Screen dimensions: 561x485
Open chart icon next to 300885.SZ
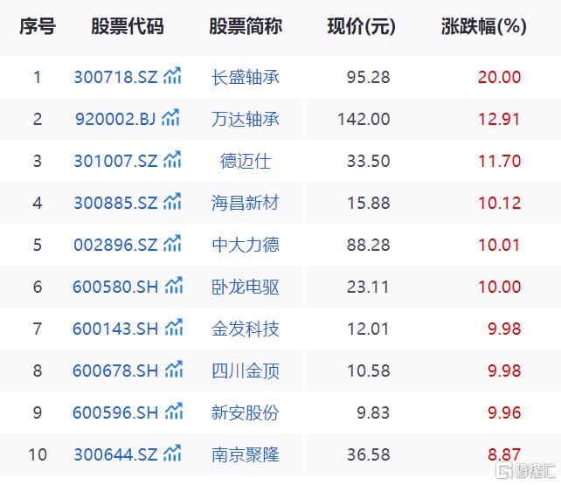(172, 201)
